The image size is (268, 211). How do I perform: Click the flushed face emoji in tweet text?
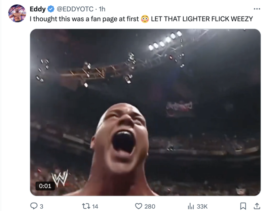145,19
